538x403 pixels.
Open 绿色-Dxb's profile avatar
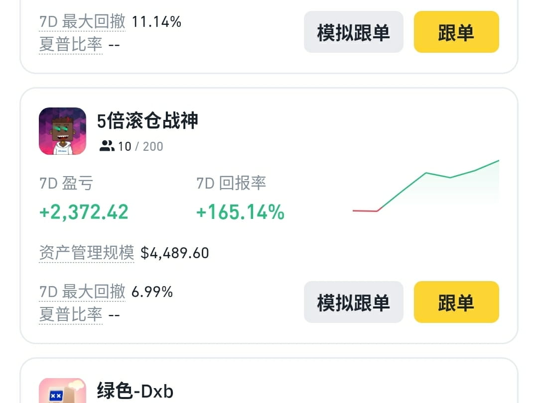click(x=62, y=392)
